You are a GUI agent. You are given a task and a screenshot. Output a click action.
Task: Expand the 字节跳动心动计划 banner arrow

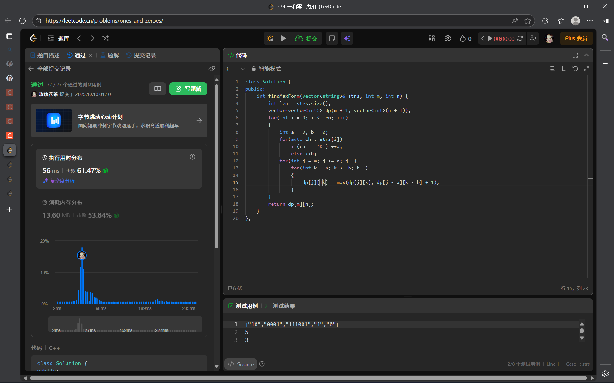pos(199,121)
